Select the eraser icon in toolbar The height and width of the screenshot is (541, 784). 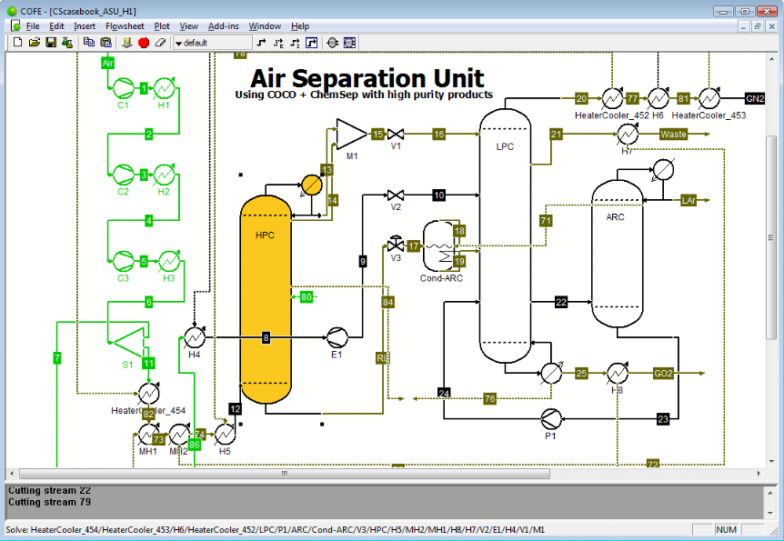pos(160,43)
